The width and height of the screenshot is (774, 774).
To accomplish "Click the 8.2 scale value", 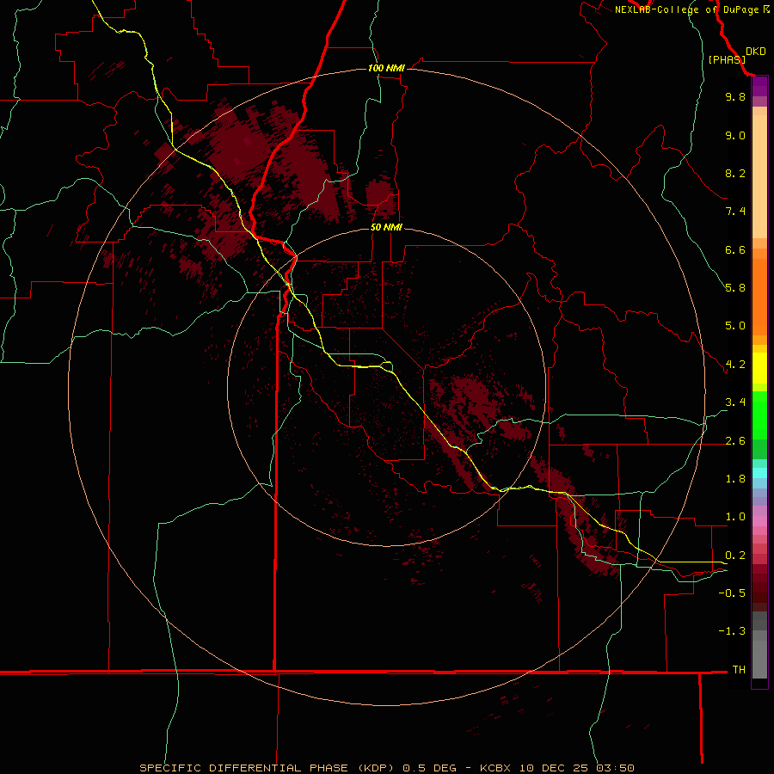I will tap(735, 173).
